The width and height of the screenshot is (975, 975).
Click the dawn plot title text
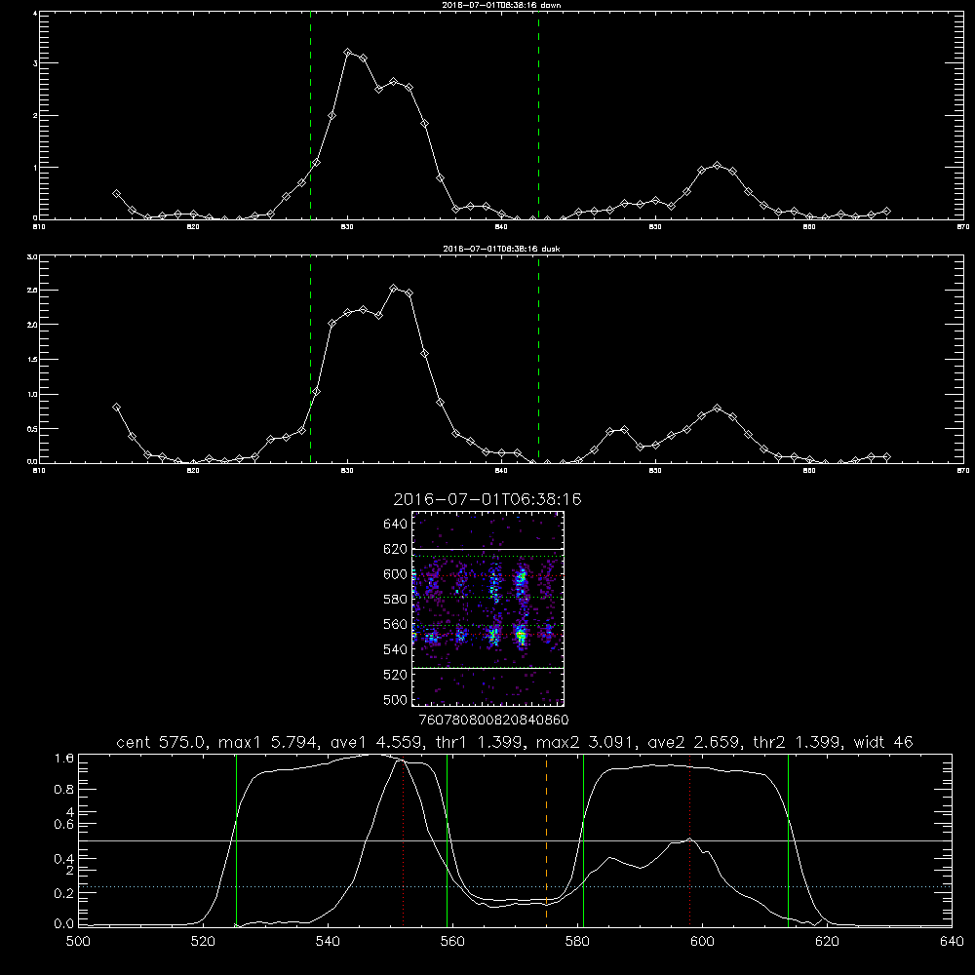tap(501, 5)
